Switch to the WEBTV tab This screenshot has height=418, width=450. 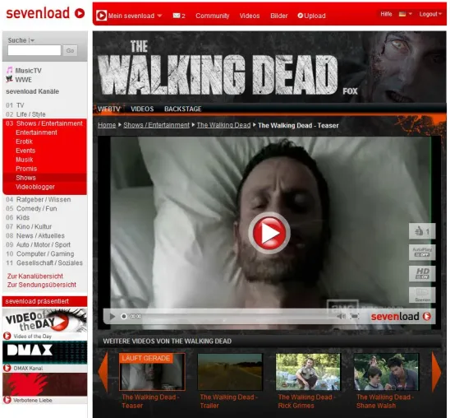point(108,109)
